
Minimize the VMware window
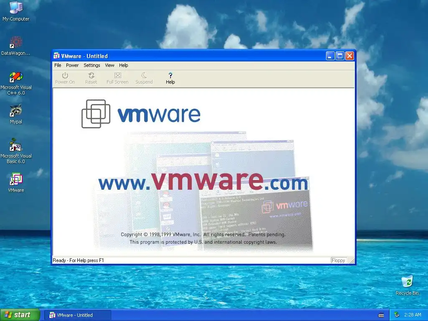pos(330,56)
